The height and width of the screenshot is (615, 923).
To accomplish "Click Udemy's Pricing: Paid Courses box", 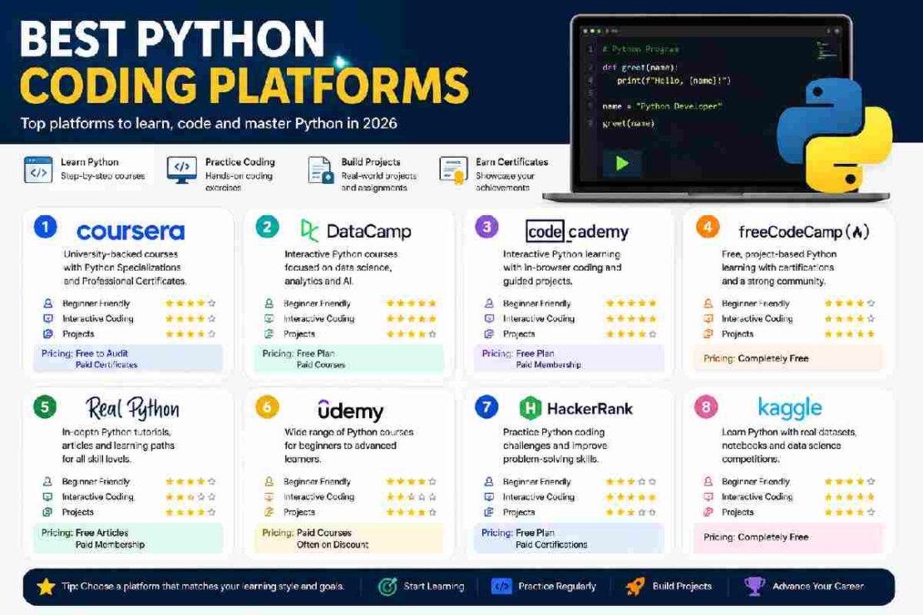I will point(348,539).
